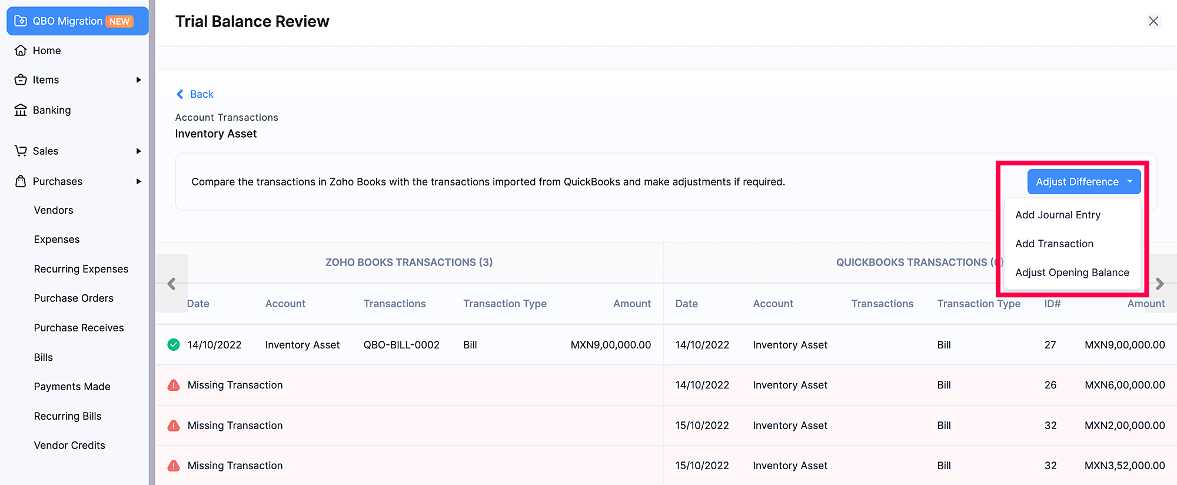Click the QBO Migration folder icon
This screenshot has width=1177, height=485.
(x=21, y=21)
